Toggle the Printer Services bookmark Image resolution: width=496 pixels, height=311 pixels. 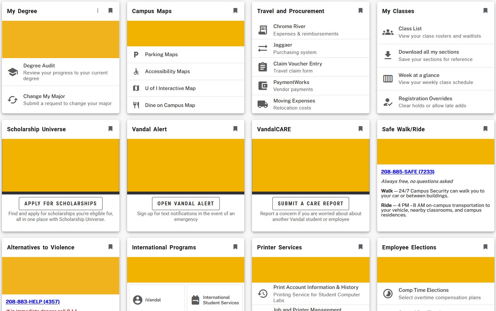(361, 247)
